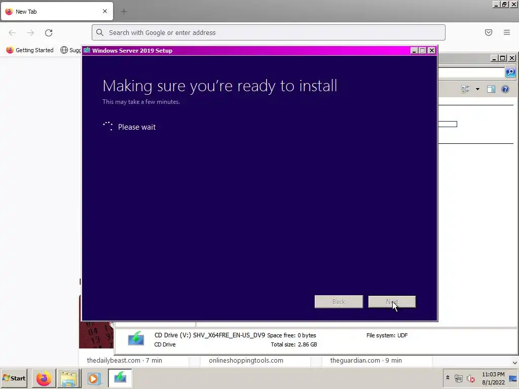This screenshot has width=519, height=389.
Task: Click the Firefox back arrow
Action: pyautogui.click(x=12, y=33)
